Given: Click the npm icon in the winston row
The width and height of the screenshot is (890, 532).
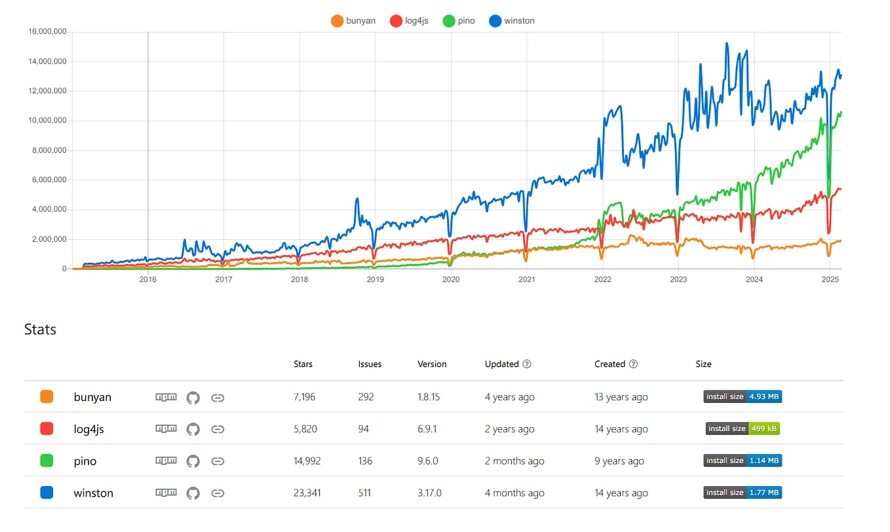Looking at the screenshot, I should coord(166,493).
